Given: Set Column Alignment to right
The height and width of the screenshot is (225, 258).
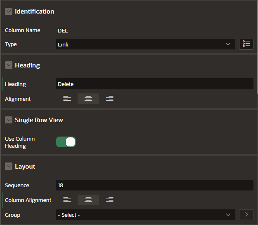Looking at the screenshot, I should pyautogui.click(x=110, y=200).
